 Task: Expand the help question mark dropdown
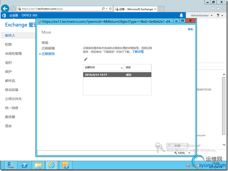[x=220, y=16]
